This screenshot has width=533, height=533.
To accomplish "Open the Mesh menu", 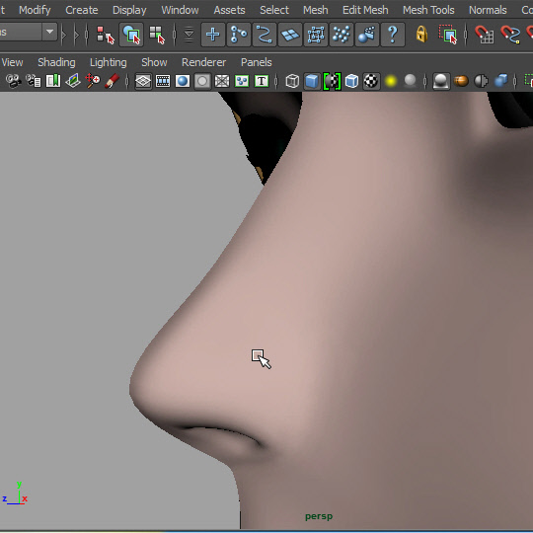I will coord(316,10).
